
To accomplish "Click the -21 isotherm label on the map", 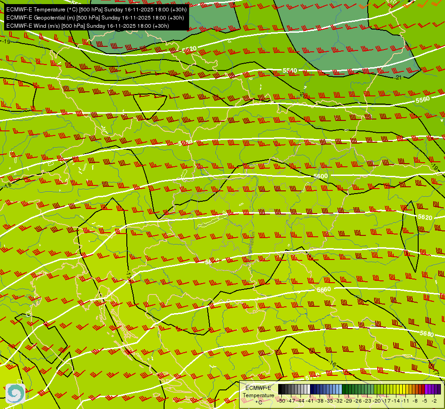I will click(x=398, y=77).
